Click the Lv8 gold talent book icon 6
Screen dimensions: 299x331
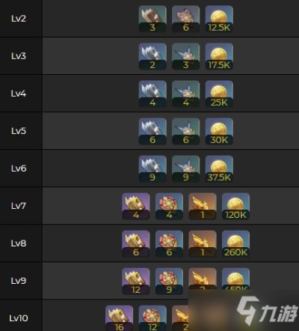tap(136, 243)
